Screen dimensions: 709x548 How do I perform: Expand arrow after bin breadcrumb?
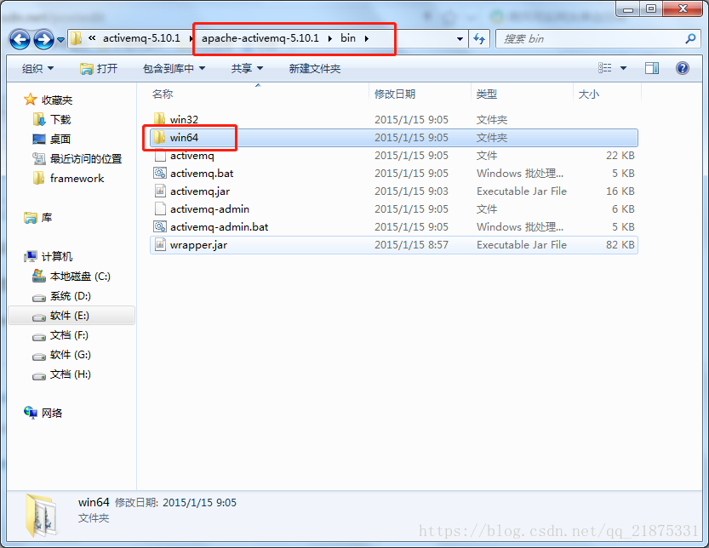367,38
